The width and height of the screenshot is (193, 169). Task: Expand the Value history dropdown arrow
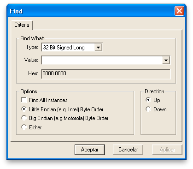coord(166,60)
